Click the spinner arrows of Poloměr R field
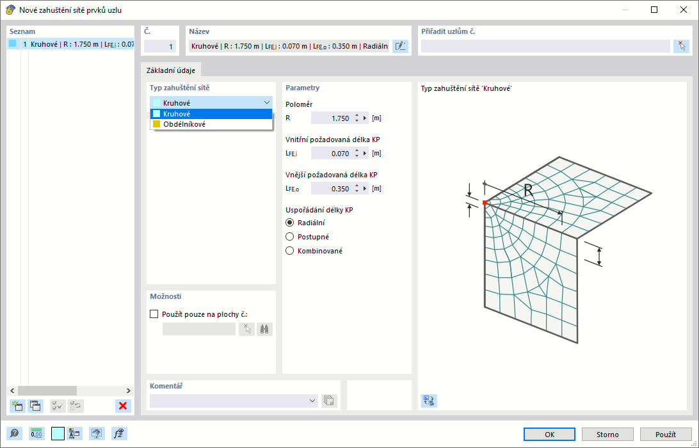 357,118
